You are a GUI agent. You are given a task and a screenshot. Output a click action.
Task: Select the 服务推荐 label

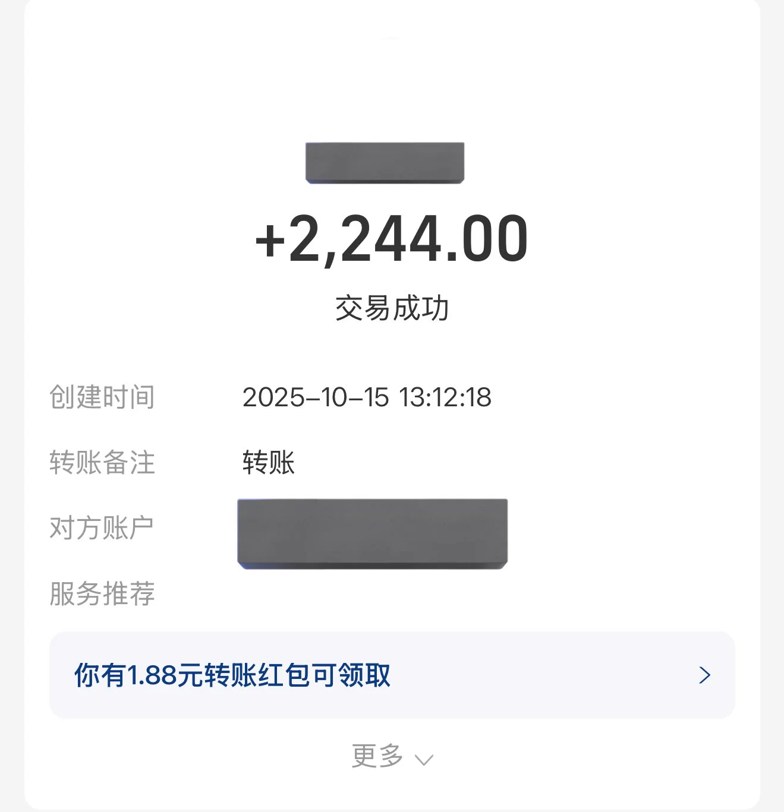102,593
